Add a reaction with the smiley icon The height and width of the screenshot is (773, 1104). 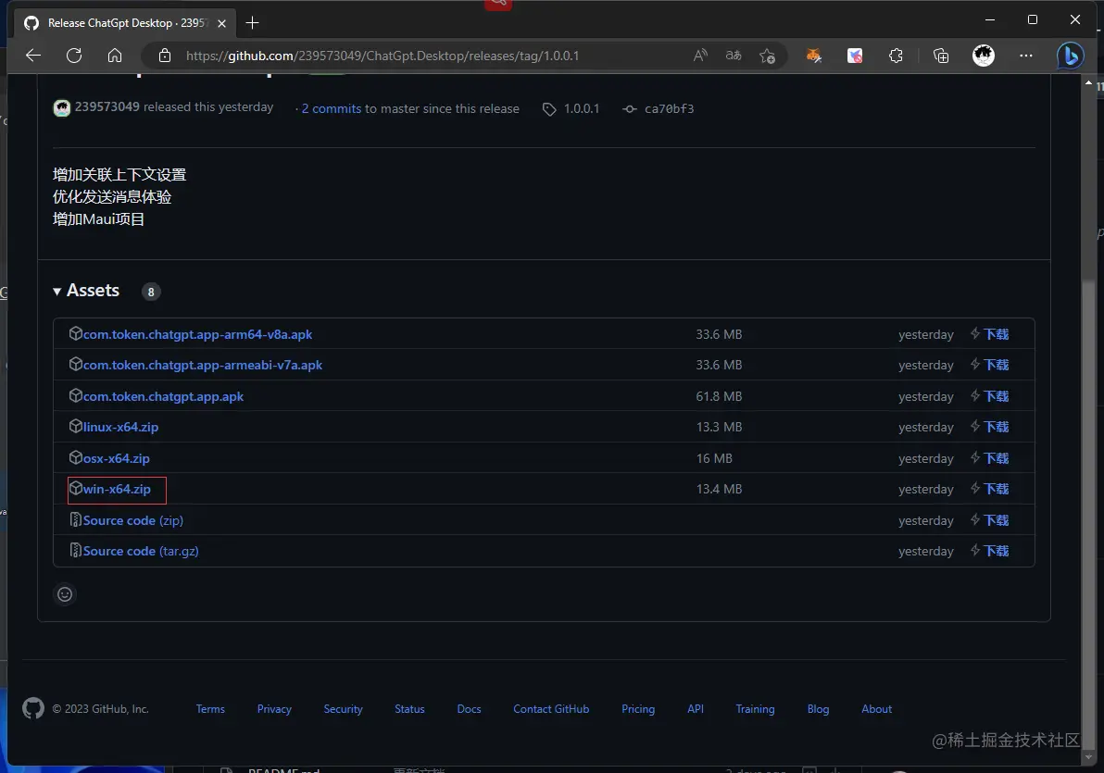[x=65, y=594]
